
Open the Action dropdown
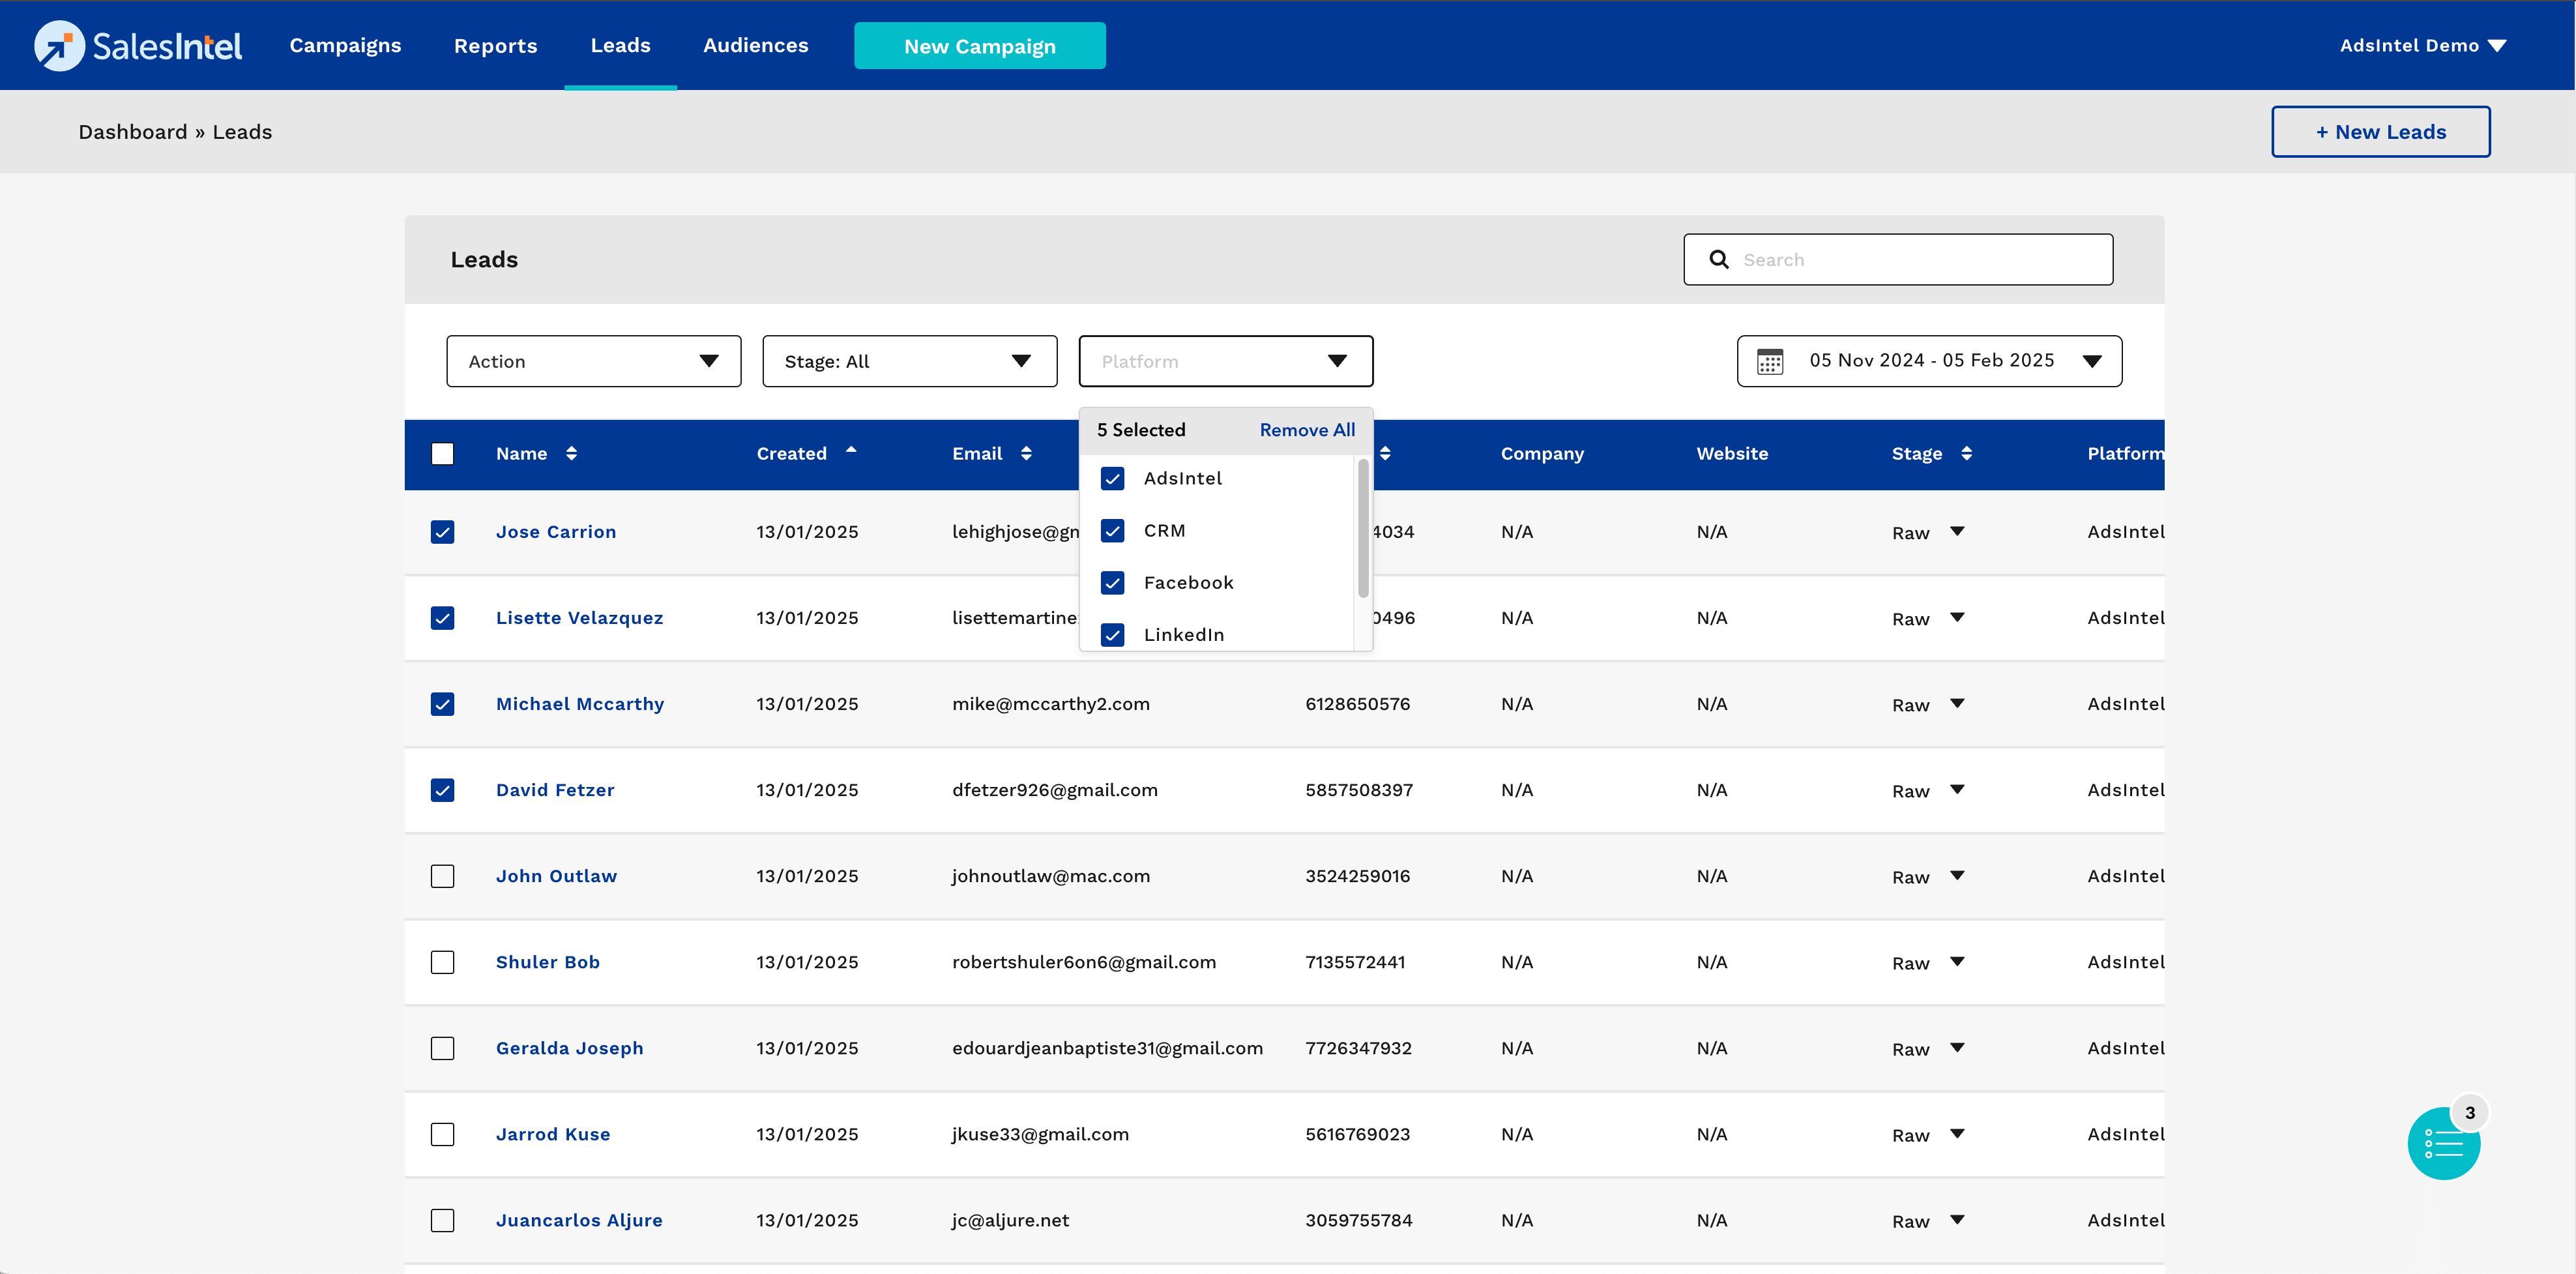(593, 362)
